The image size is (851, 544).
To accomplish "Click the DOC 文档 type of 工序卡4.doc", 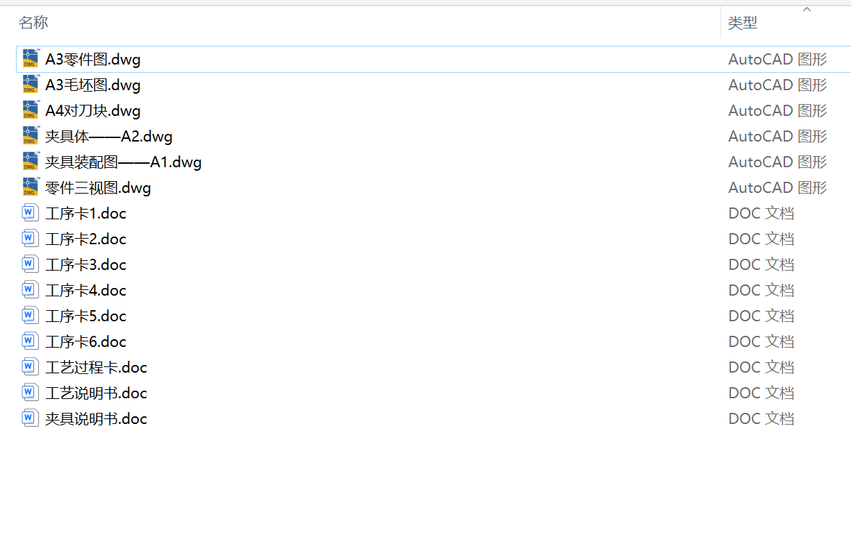I will click(x=761, y=291).
